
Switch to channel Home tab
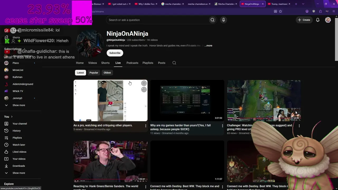(80, 63)
